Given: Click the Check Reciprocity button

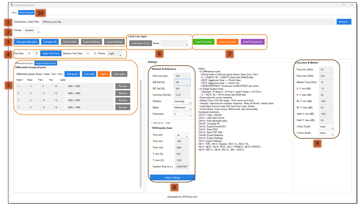Looking at the screenshot, I should point(253,42).
